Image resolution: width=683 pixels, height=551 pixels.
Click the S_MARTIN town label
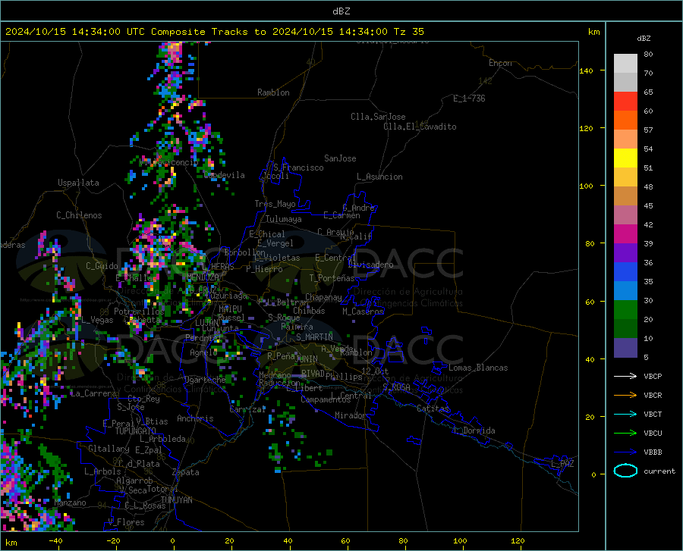point(314,337)
